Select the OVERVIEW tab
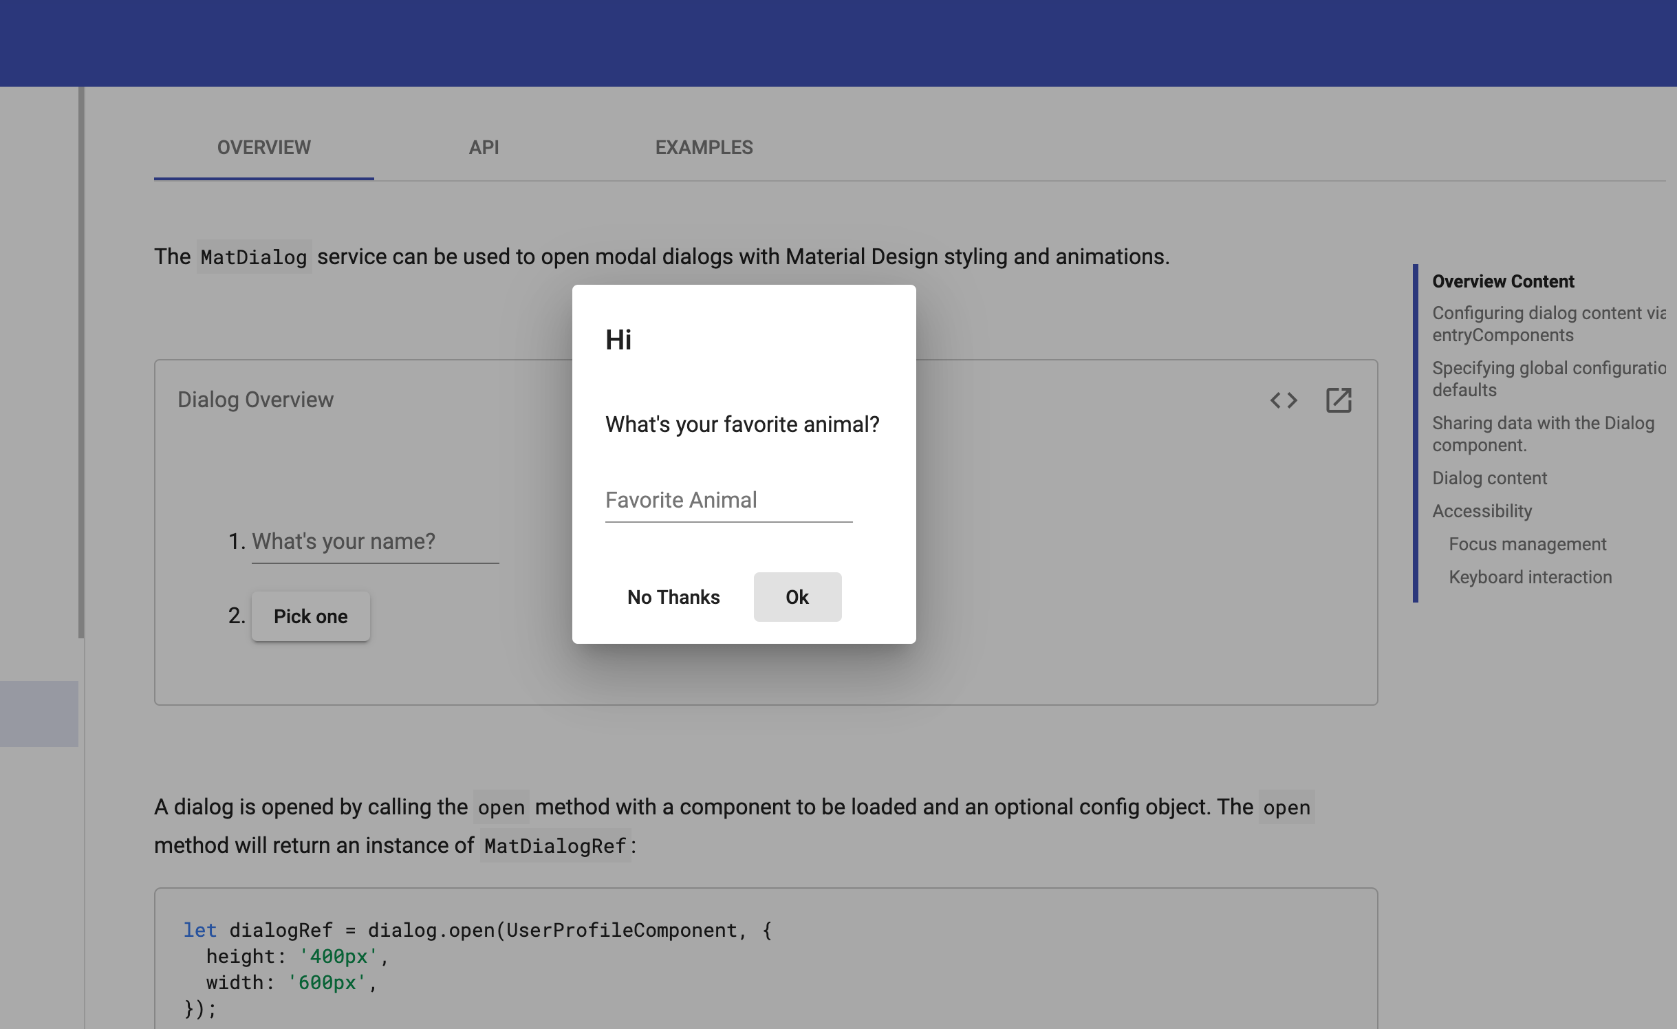This screenshot has height=1029, width=1677. coord(263,148)
